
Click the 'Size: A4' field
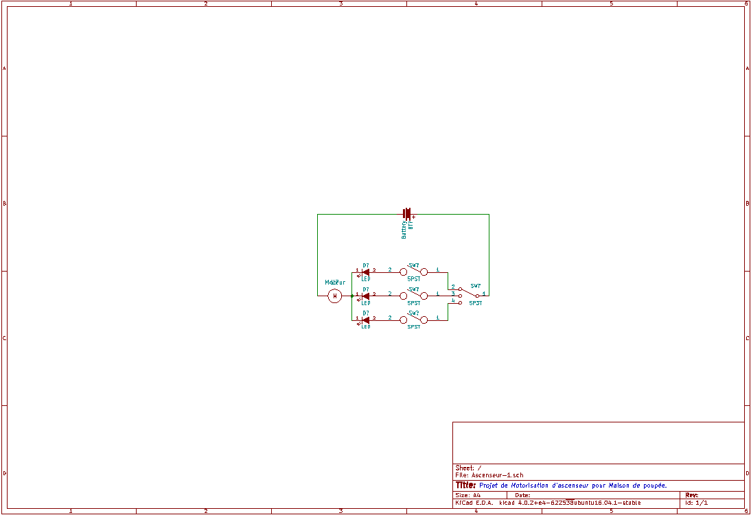pyautogui.click(x=468, y=495)
